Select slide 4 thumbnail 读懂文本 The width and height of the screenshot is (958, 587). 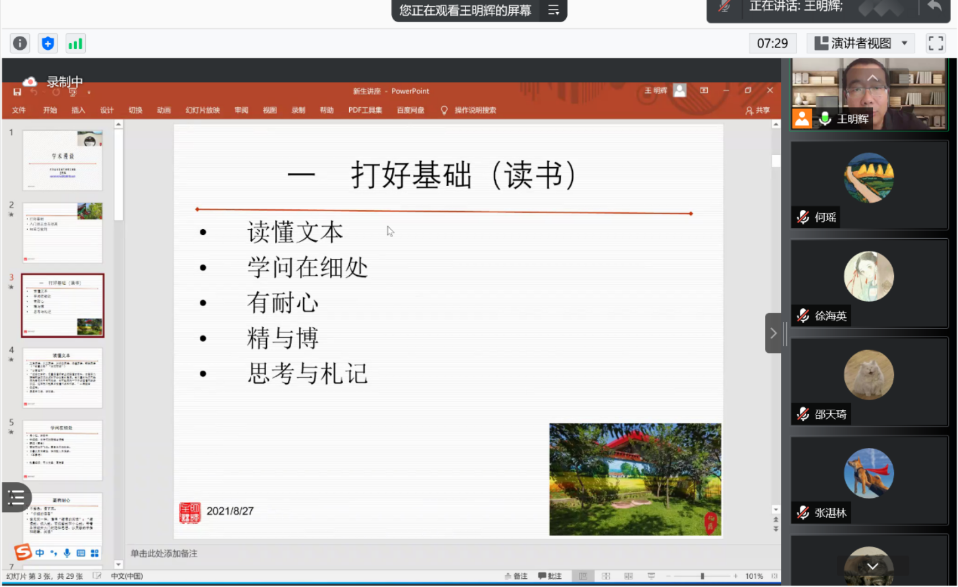pyautogui.click(x=63, y=378)
